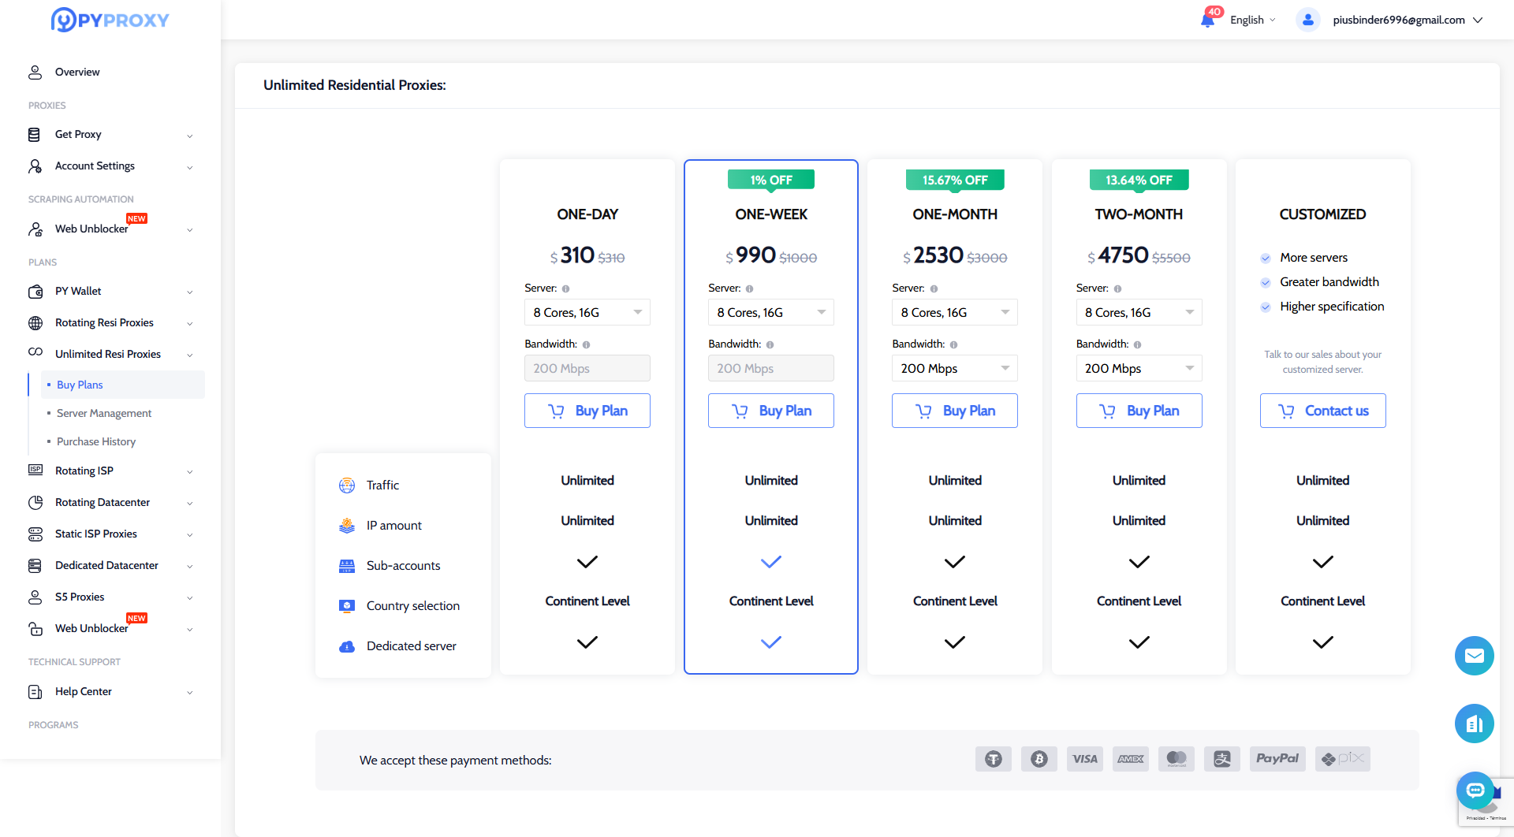Open the user profile avatar icon
Screen dimensions: 1514x837
1307,20
